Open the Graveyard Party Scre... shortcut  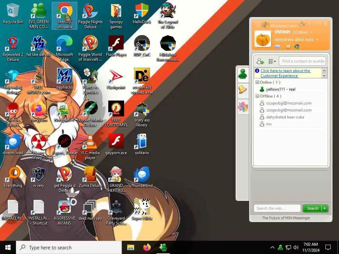(x=116, y=212)
